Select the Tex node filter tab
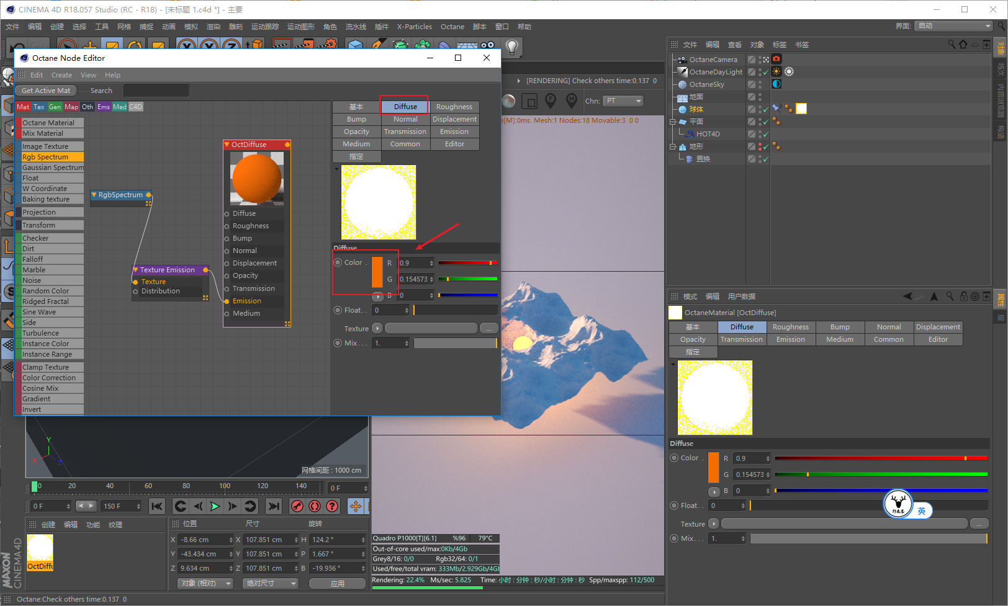The height and width of the screenshot is (606, 1008). point(39,107)
